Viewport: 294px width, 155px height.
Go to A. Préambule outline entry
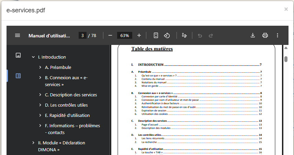[x=58, y=68]
